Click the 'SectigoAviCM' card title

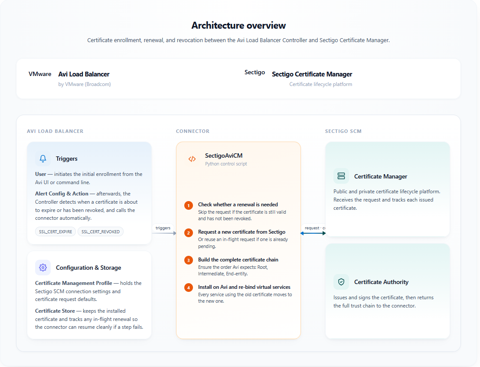(224, 155)
